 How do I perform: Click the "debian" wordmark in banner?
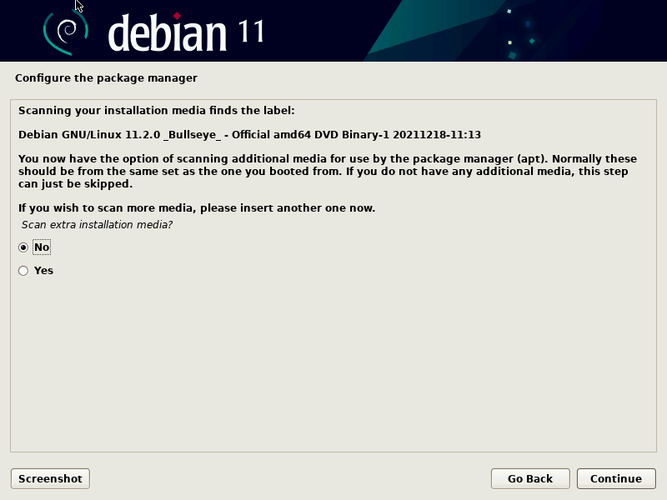167,33
